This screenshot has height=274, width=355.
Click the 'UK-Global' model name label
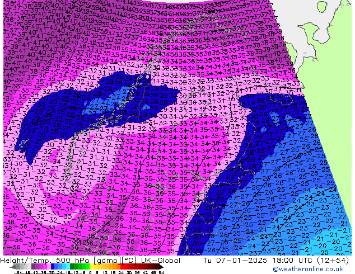[x=161, y=261]
